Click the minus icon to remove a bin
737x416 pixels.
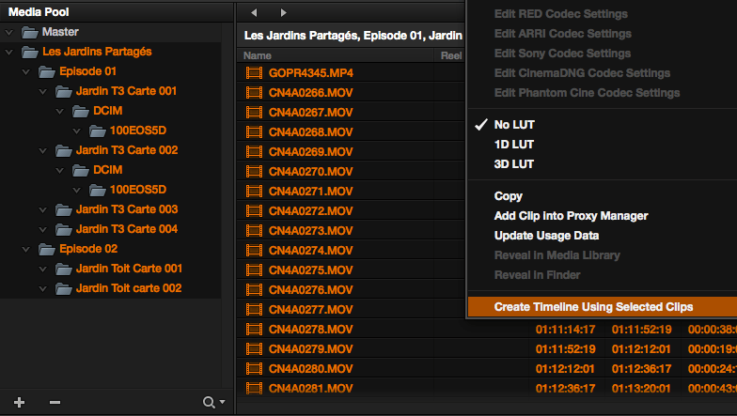coord(55,402)
